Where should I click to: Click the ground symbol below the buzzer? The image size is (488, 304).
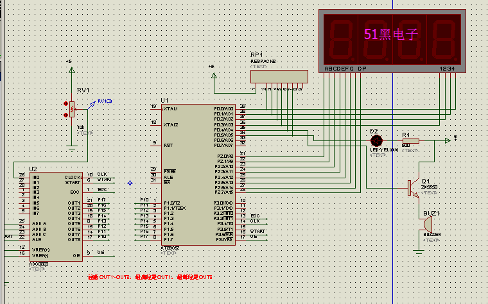[x=419, y=252]
